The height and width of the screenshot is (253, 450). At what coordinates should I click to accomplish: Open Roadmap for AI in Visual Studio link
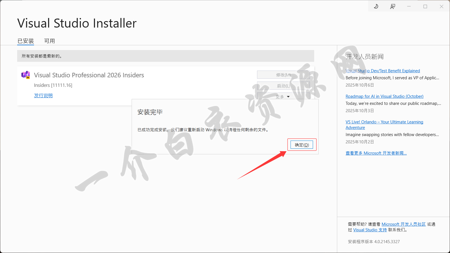pos(384,96)
